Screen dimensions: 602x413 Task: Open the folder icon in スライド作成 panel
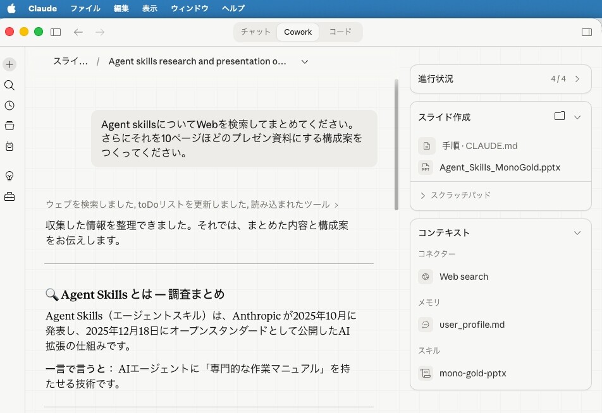(x=560, y=116)
